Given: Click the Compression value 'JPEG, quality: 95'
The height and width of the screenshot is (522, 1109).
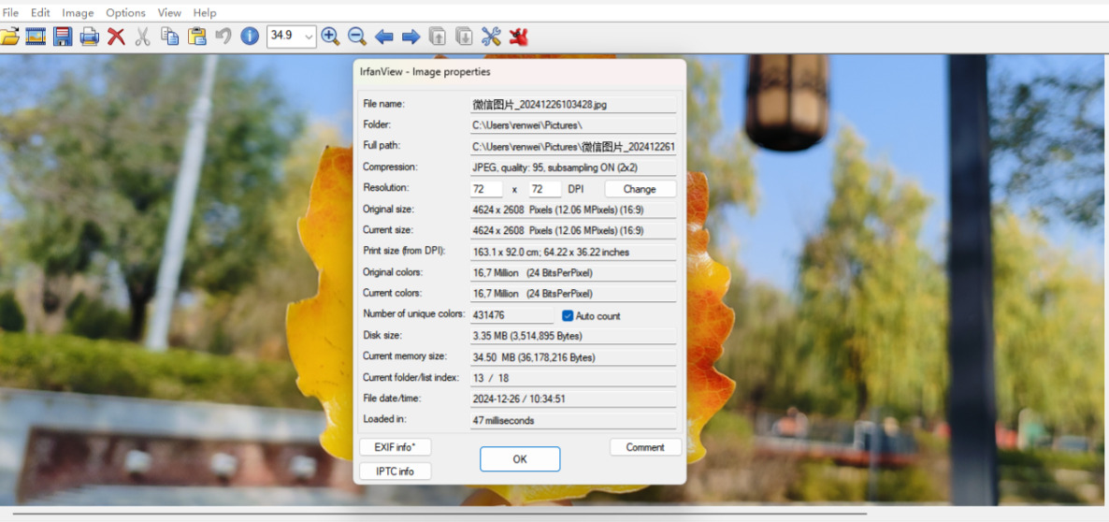Looking at the screenshot, I should coord(573,167).
